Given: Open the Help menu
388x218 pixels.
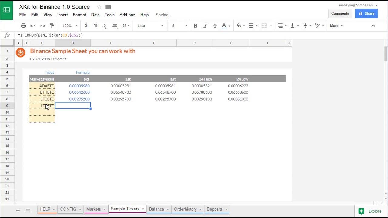Looking at the screenshot, I should pos(145,15).
